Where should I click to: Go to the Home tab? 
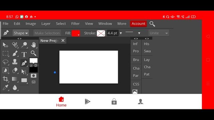(61, 102)
